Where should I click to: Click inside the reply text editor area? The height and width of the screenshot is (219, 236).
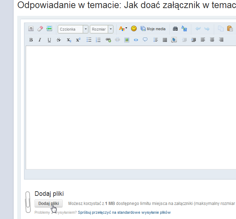[131, 108]
